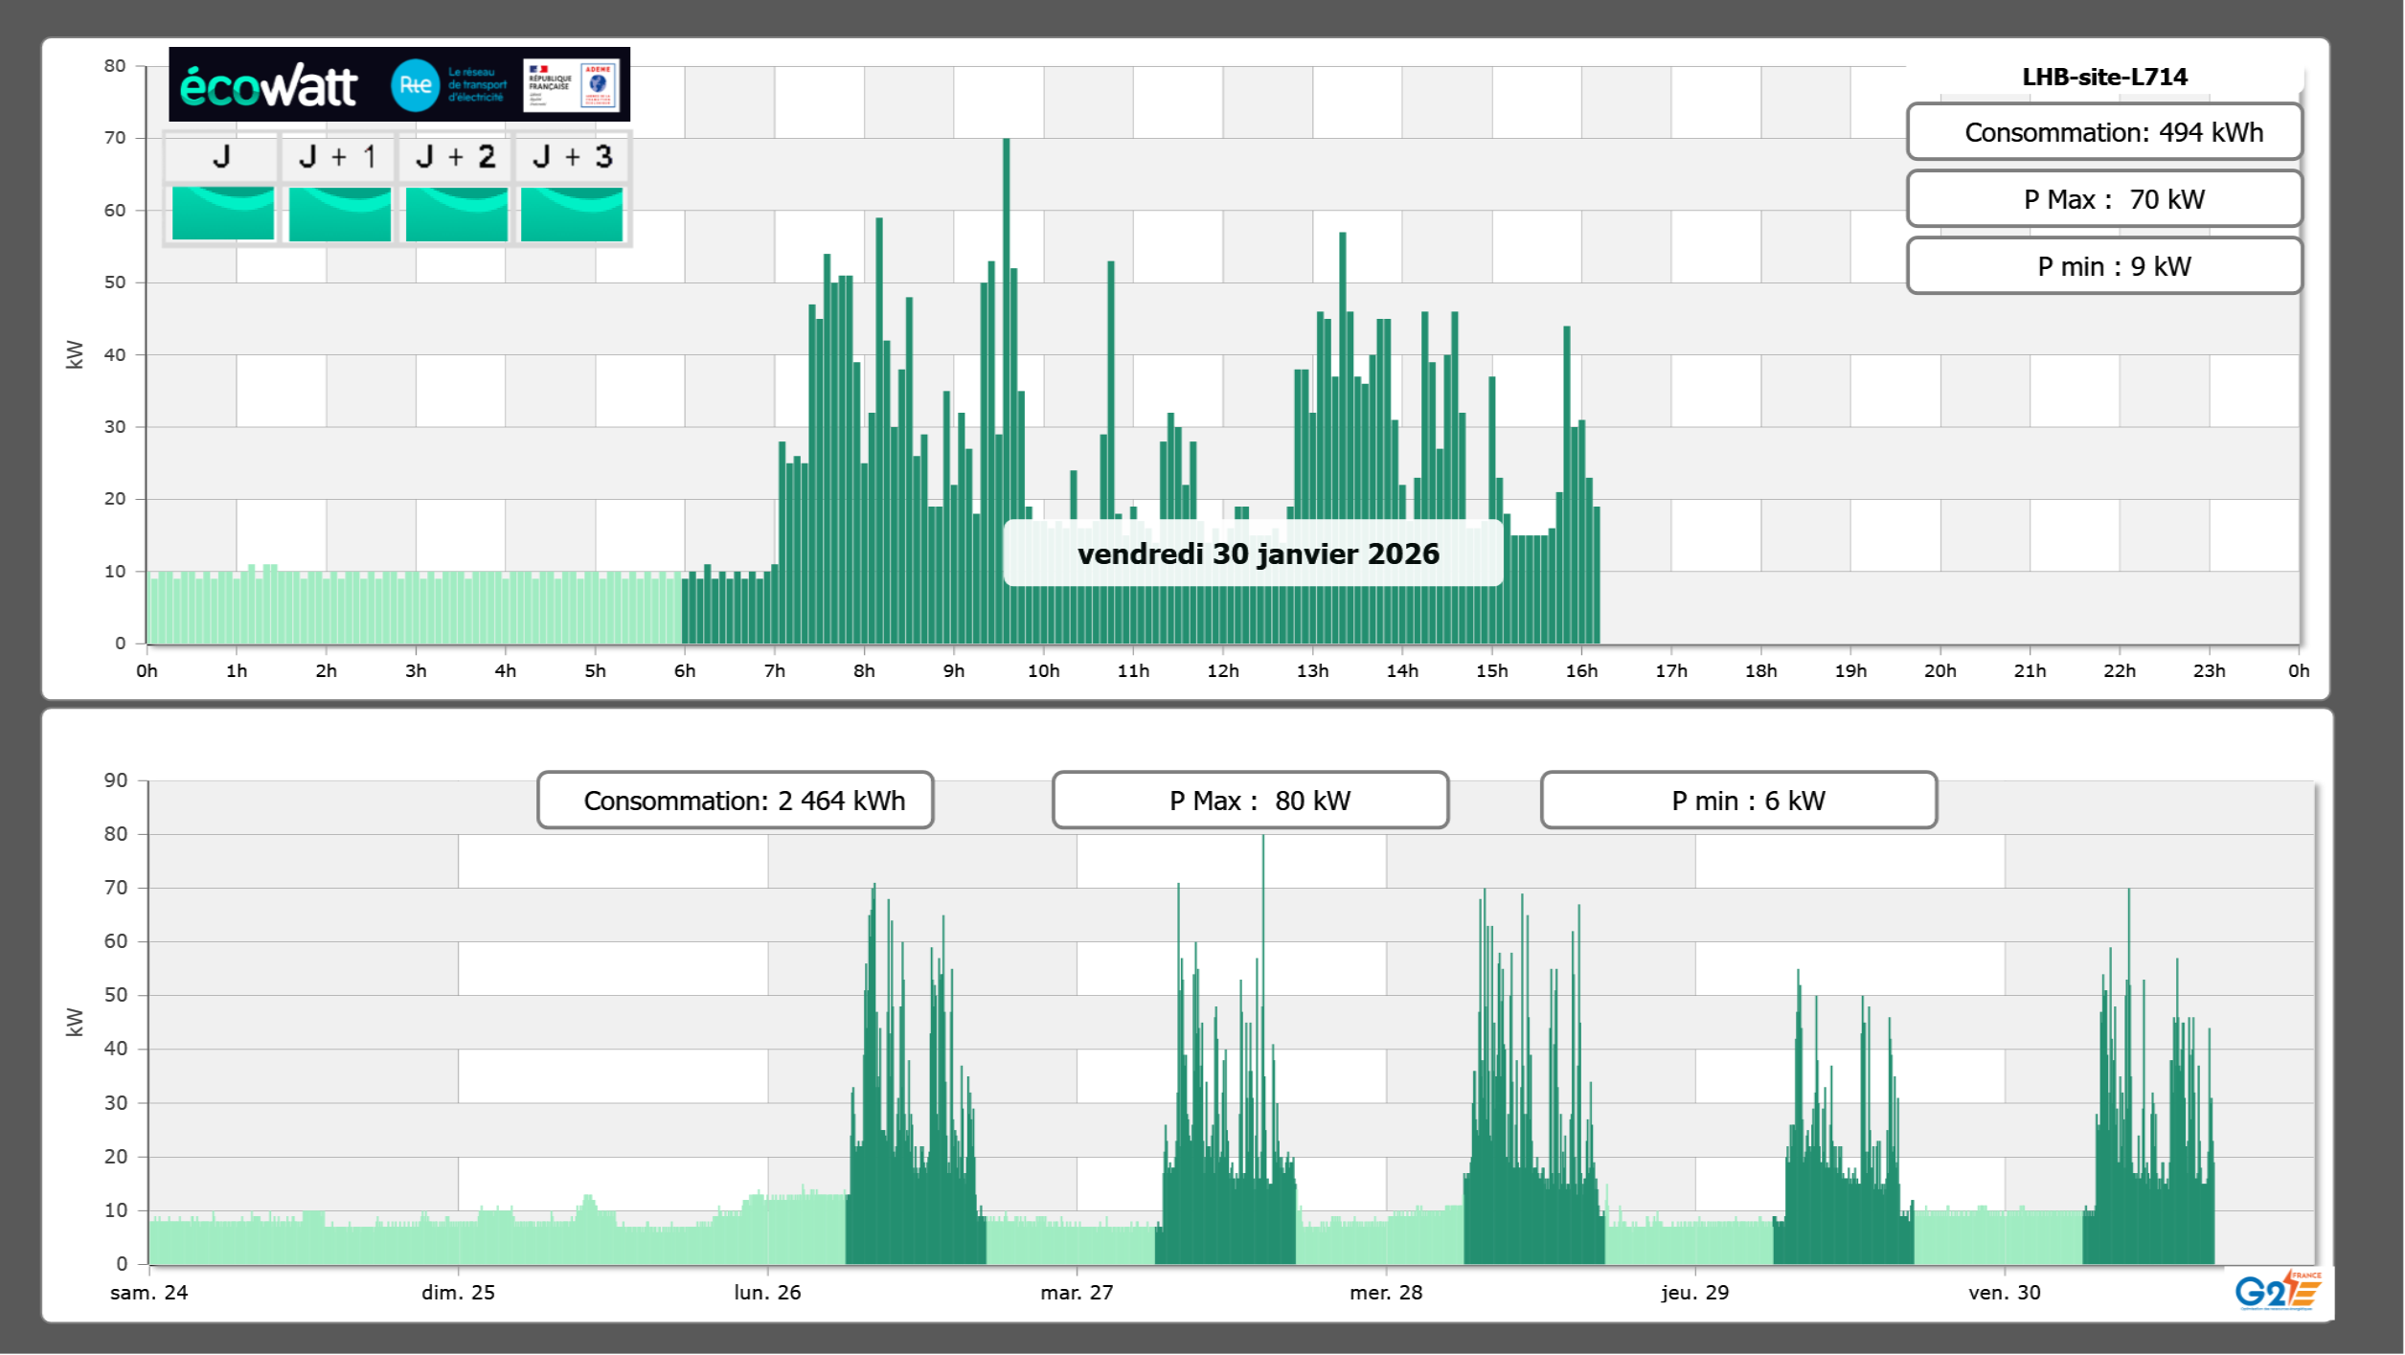
Task: Click the P min : 9 kW box
Action: [2103, 266]
